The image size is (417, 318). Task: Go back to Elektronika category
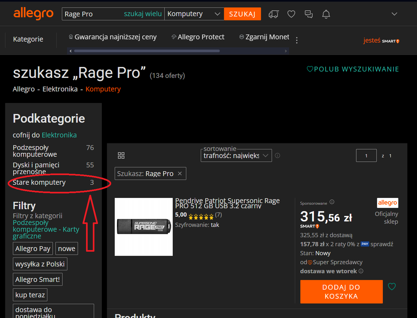[x=59, y=135]
